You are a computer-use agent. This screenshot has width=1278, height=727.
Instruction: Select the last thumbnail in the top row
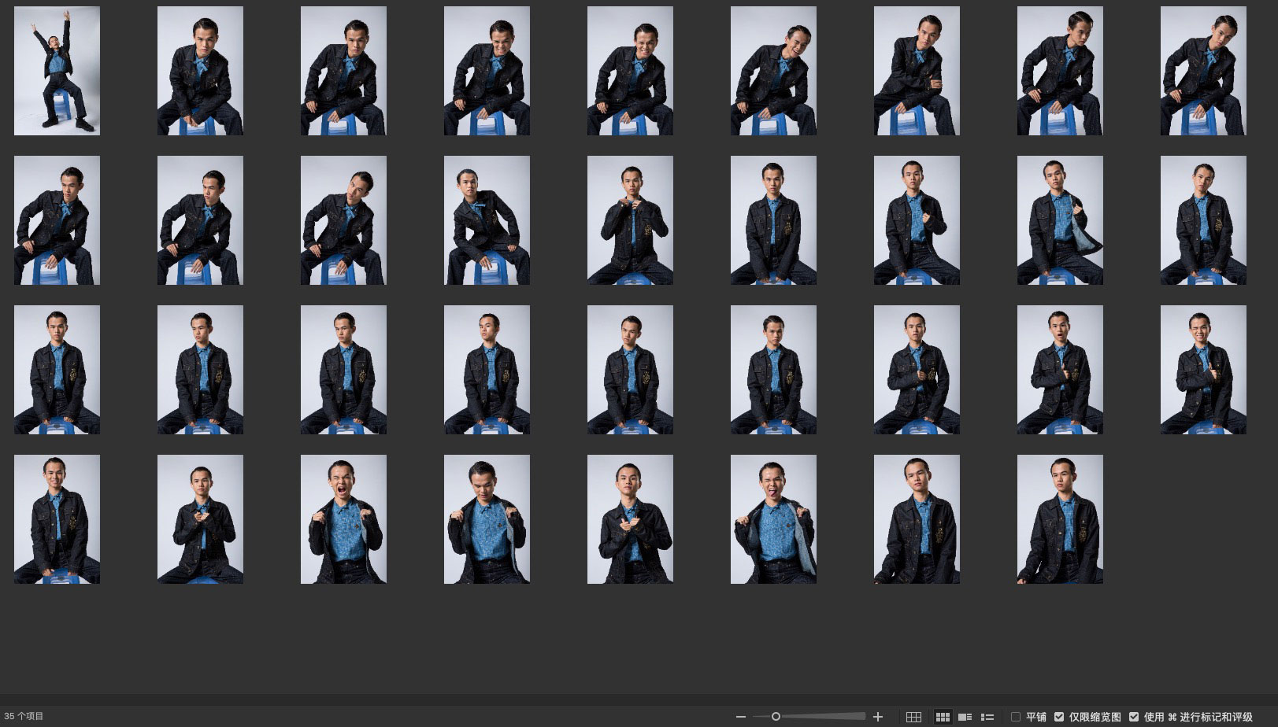(x=1203, y=71)
